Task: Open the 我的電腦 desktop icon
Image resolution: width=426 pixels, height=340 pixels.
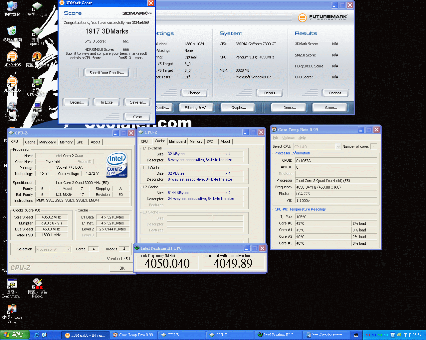Action: tap(12, 9)
